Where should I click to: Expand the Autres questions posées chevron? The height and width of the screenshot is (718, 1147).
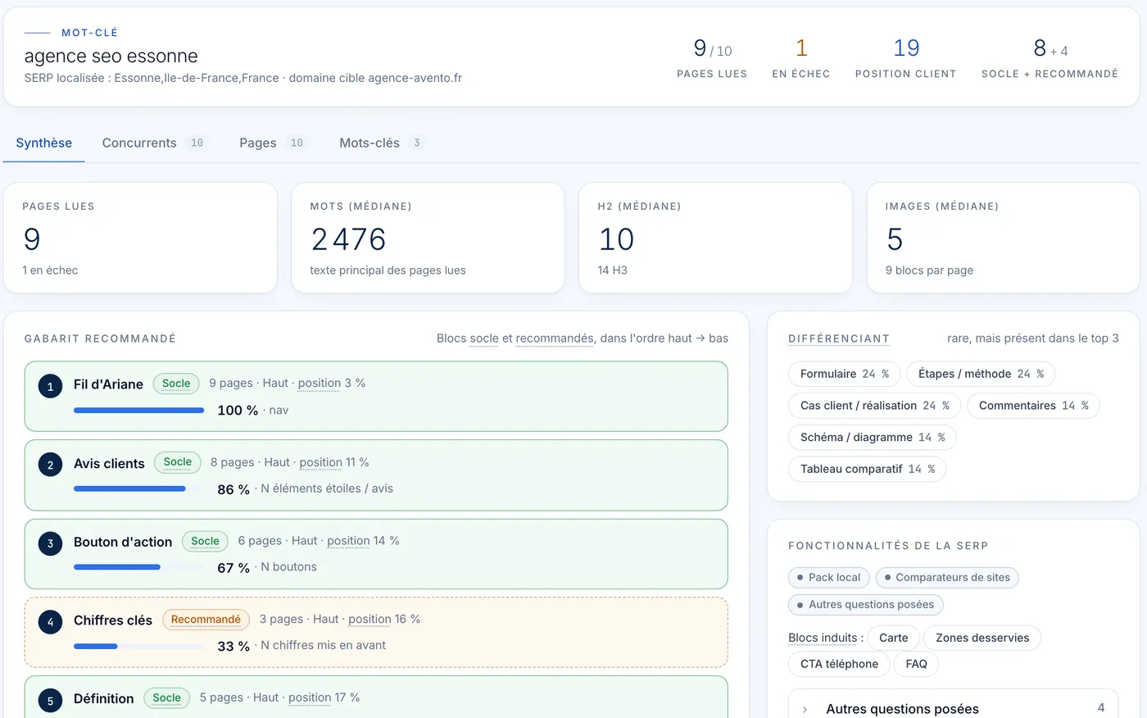coord(805,709)
